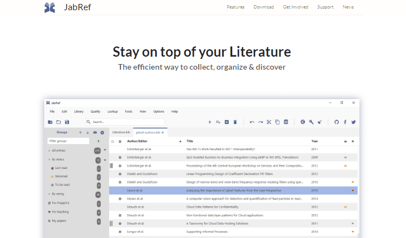406x238 pixels.
Task: Click the trash Delete entry icon
Action: [x=235, y=122]
